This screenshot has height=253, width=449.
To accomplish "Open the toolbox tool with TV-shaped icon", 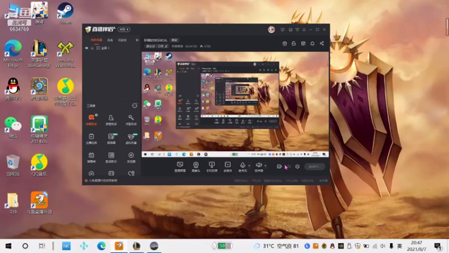I will pyautogui.click(x=91, y=157).
